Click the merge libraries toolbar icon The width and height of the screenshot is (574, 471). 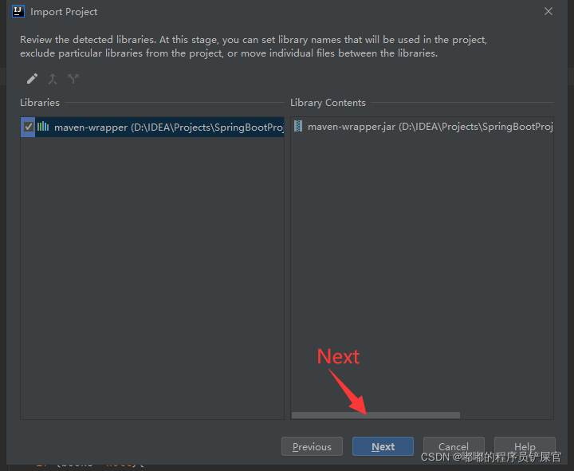coord(53,79)
